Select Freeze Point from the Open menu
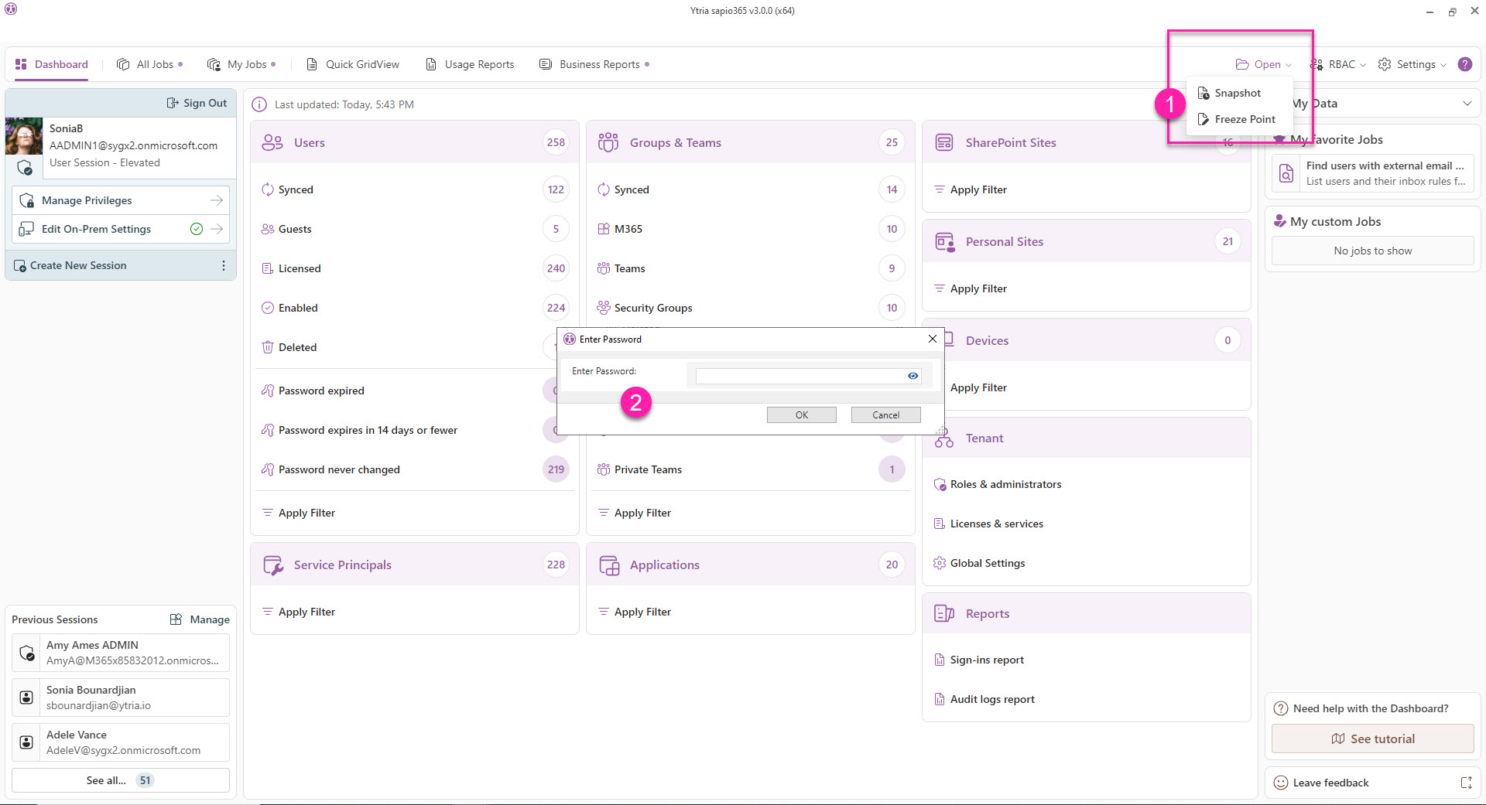Image resolution: width=1486 pixels, height=805 pixels. pos(1245,119)
